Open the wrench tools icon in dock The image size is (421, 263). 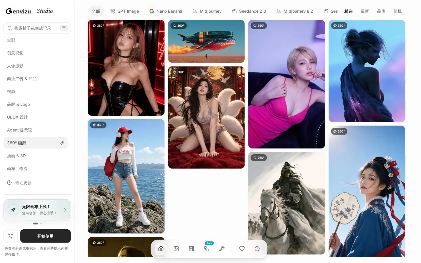coord(222,249)
